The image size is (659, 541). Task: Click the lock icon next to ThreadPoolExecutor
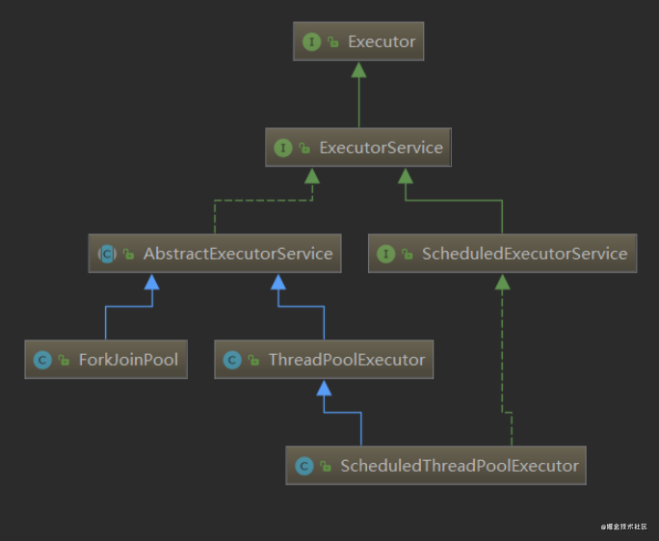253,360
